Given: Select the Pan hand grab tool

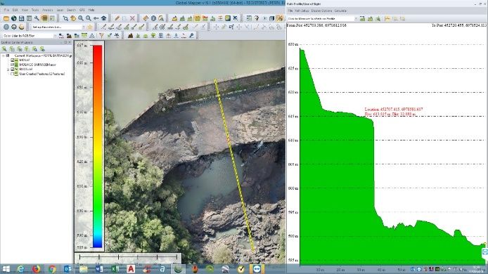Looking at the screenshot, I should coord(73,18).
